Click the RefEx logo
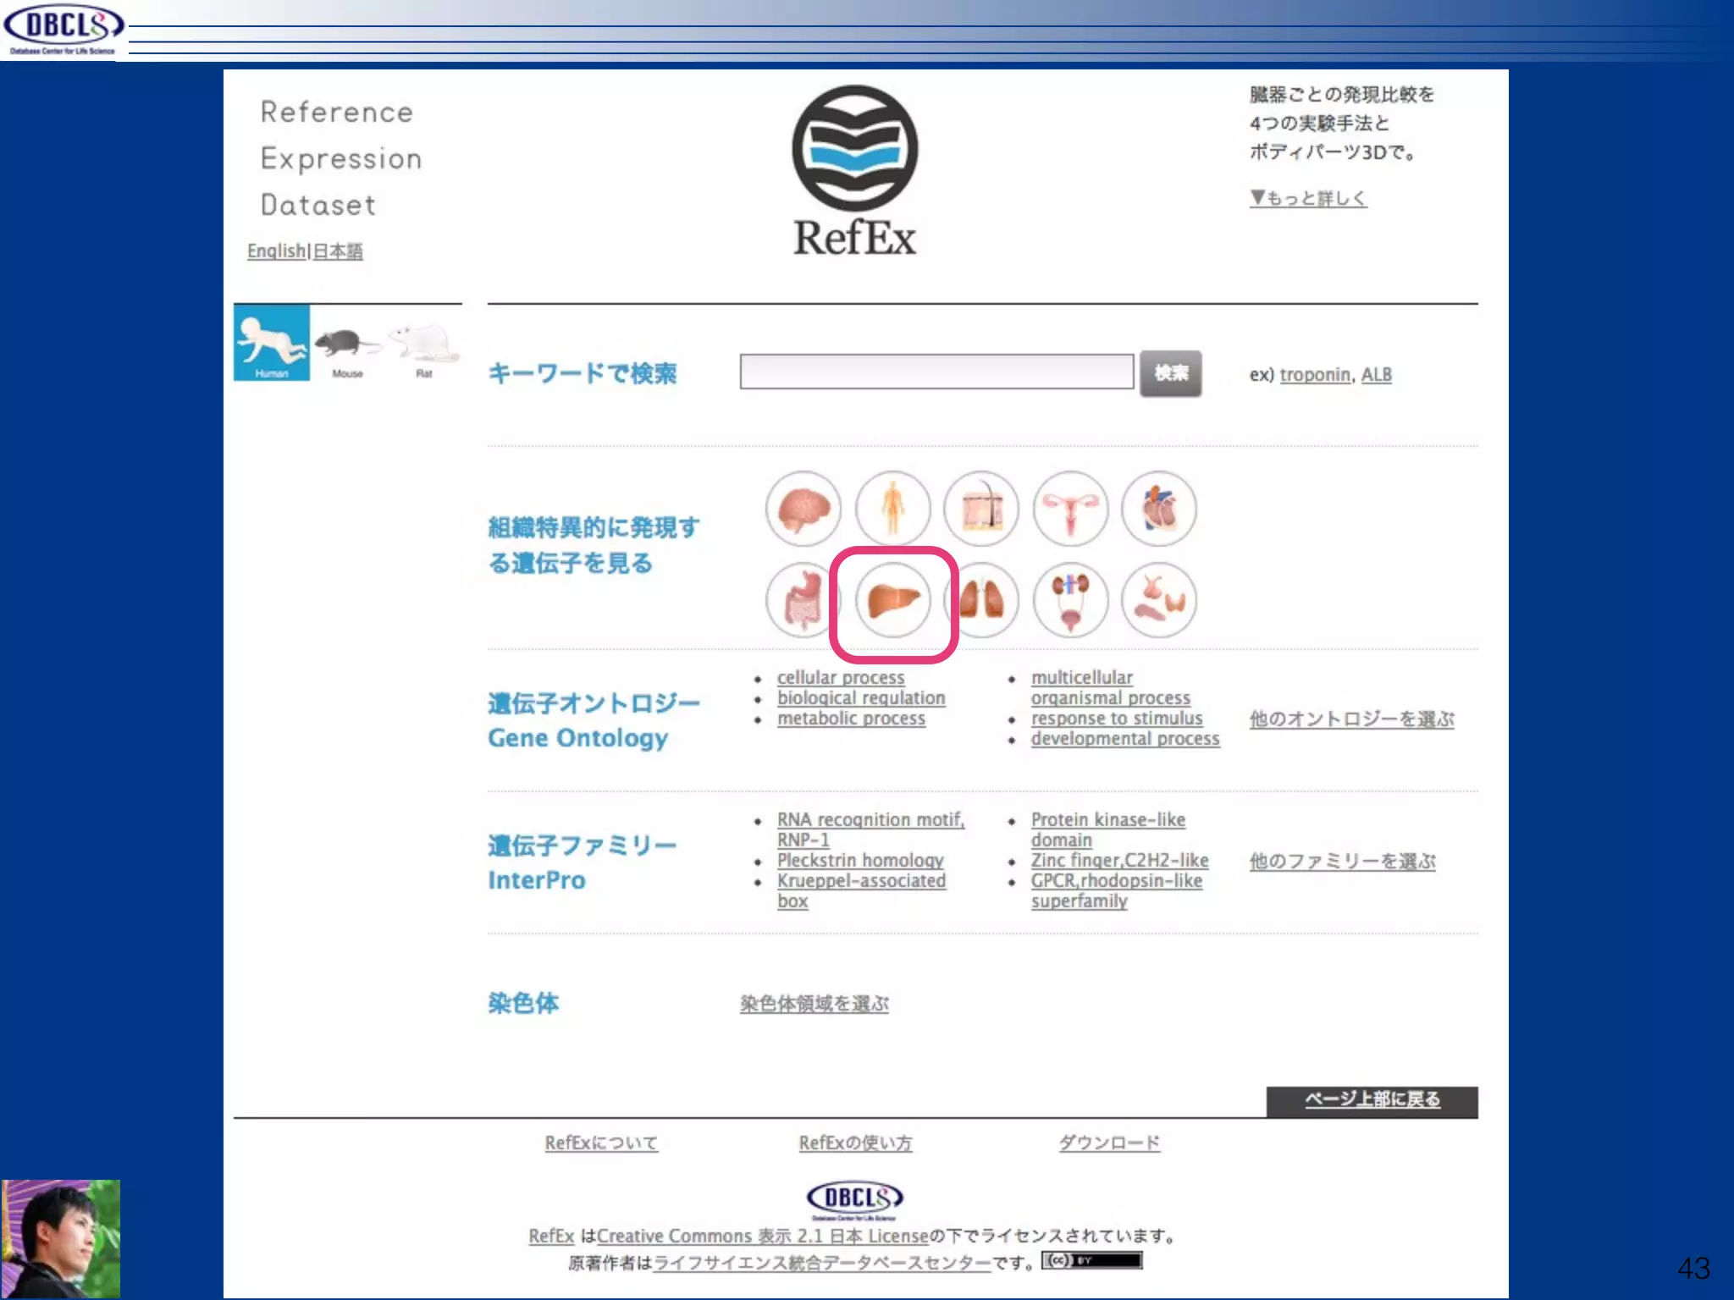Viewport: 1734px width, 1300px height. 855,172
